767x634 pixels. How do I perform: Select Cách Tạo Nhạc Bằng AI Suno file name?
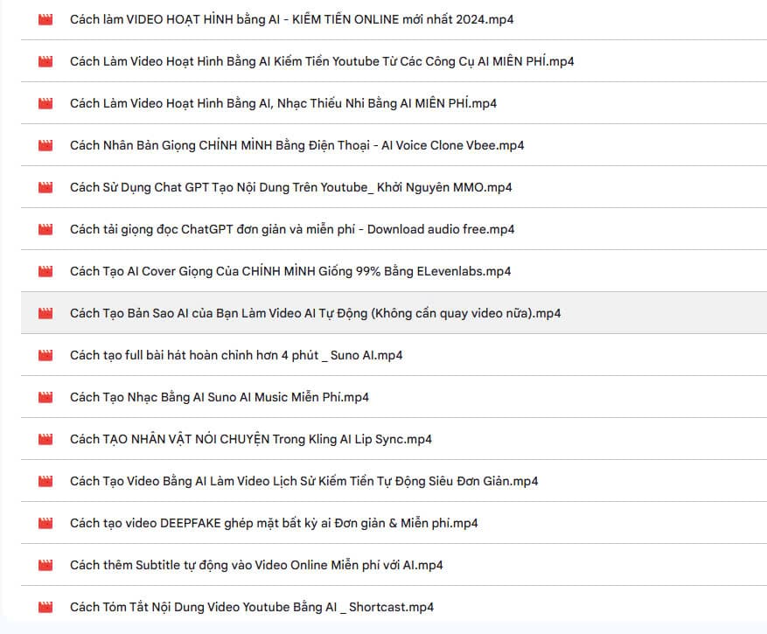click(220, 397)
